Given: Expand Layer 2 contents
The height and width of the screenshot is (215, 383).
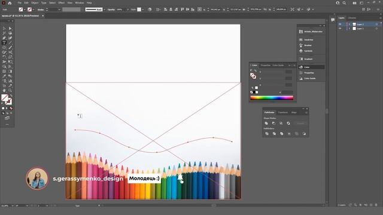Looking at the screenshot, I should tap(349, 24).
